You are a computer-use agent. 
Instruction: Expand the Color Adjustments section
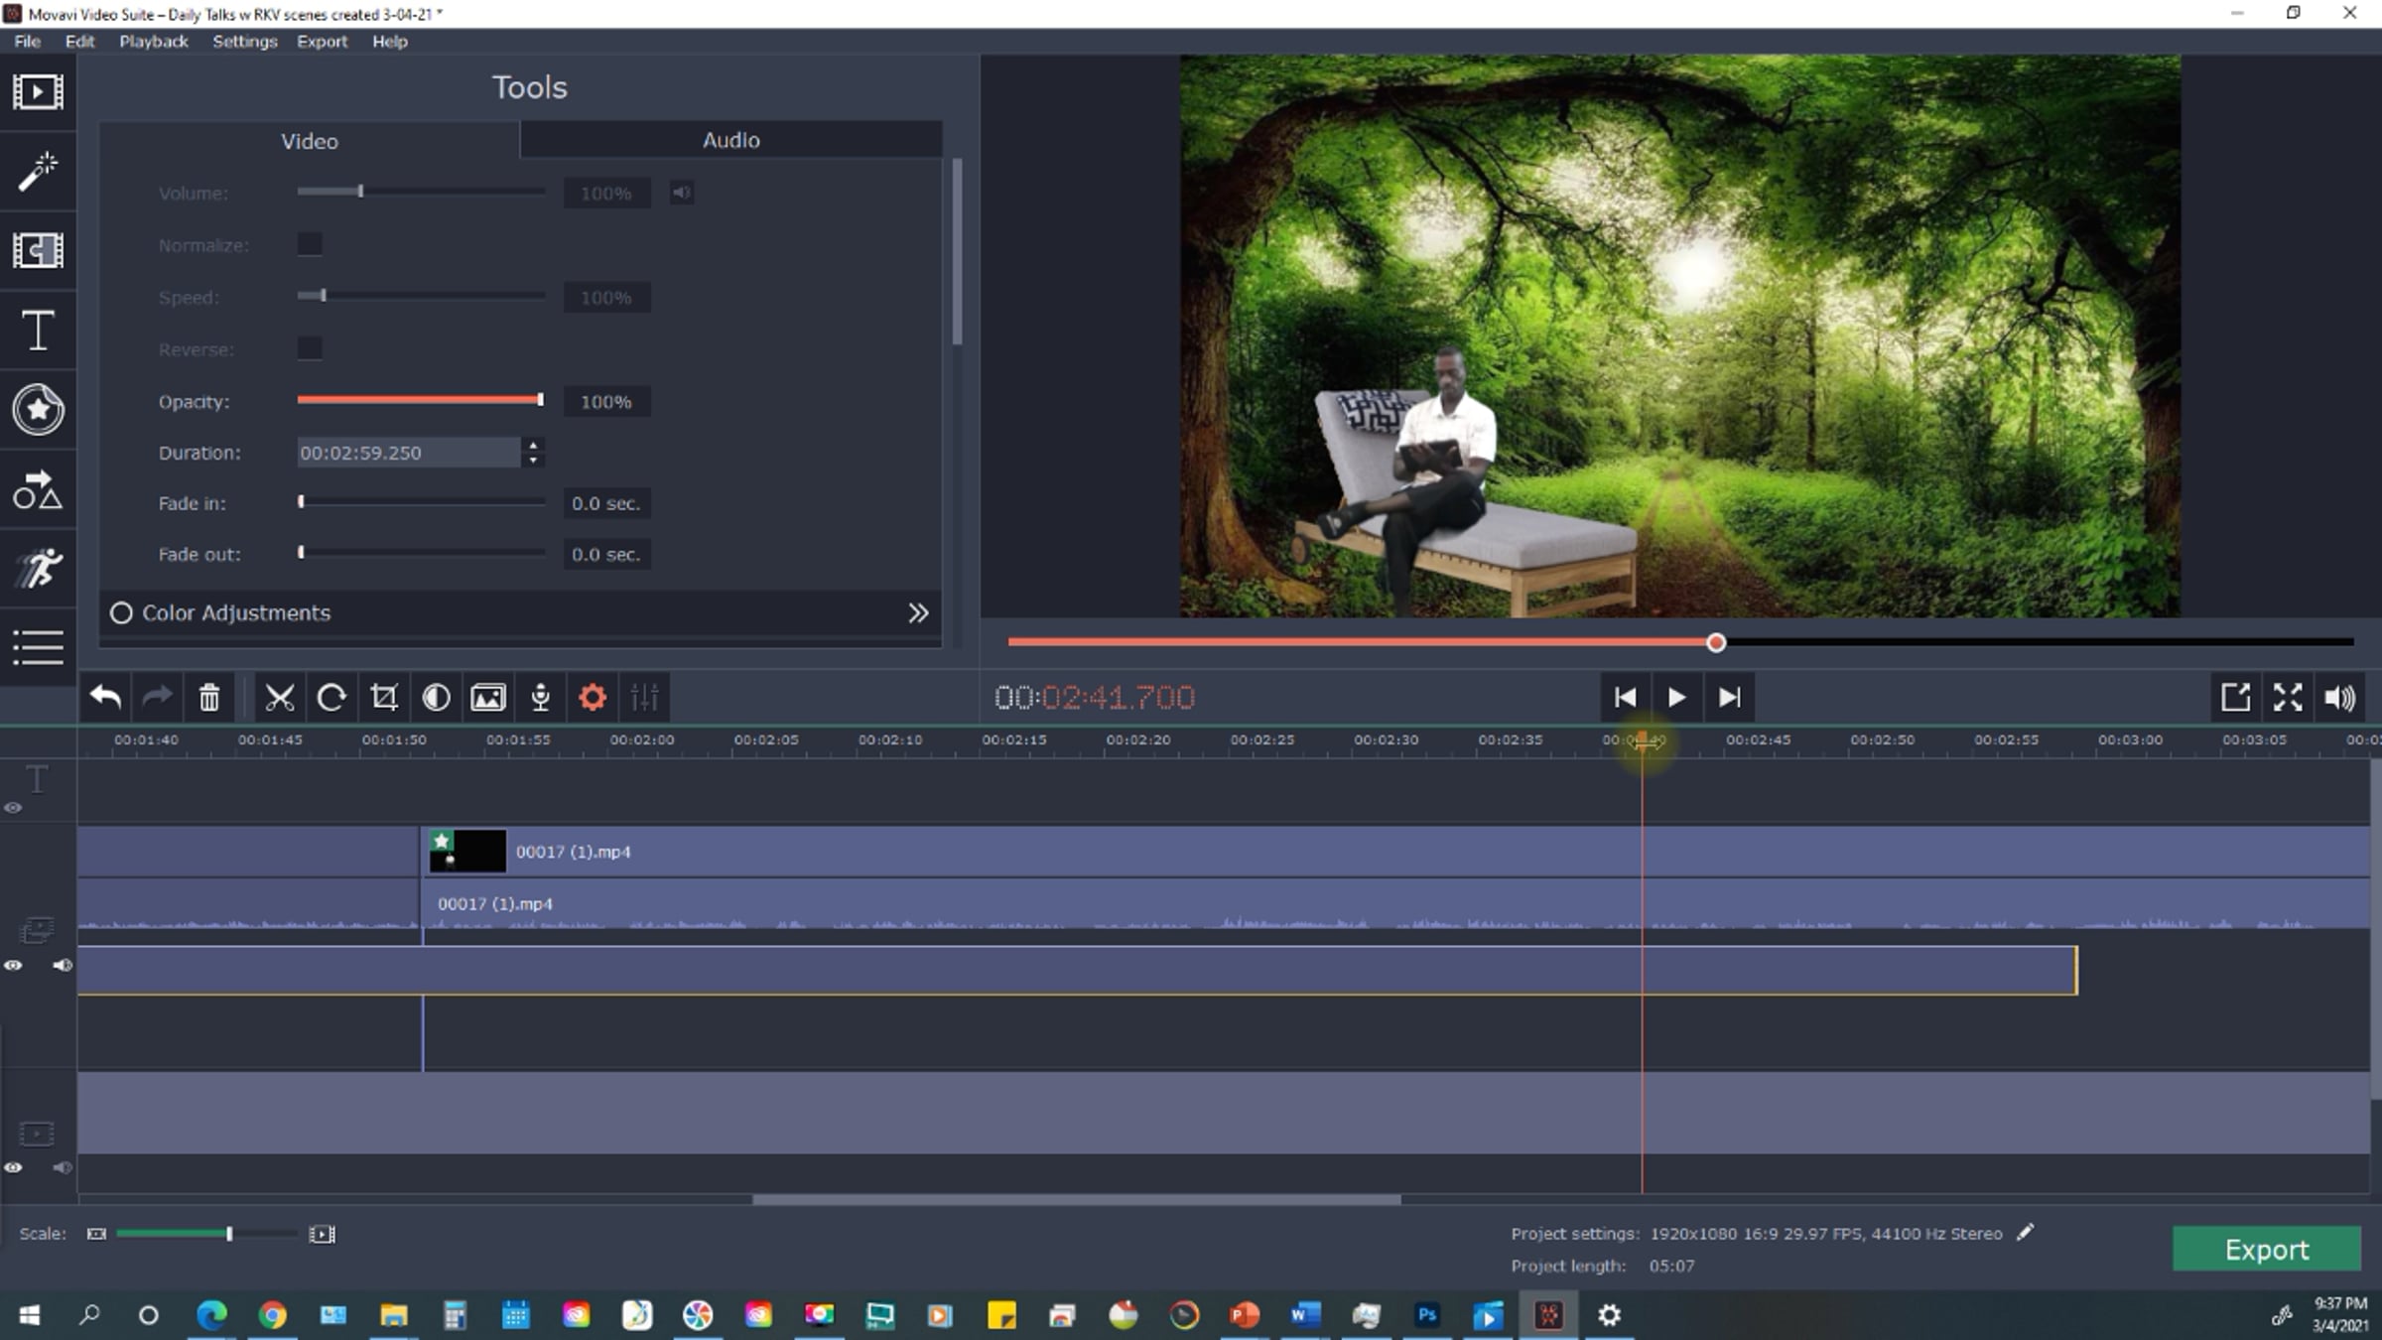[x=917, y=613]
